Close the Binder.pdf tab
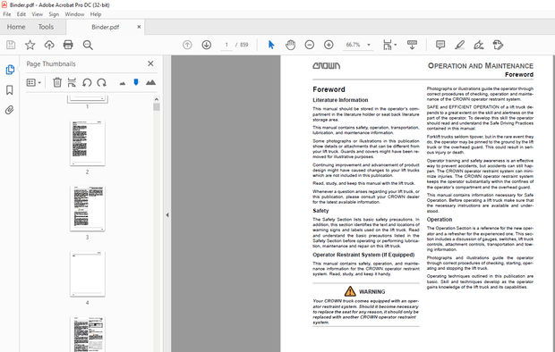This screenshot has width=555, height=352. pyautogui.click(x=139, y=27)
